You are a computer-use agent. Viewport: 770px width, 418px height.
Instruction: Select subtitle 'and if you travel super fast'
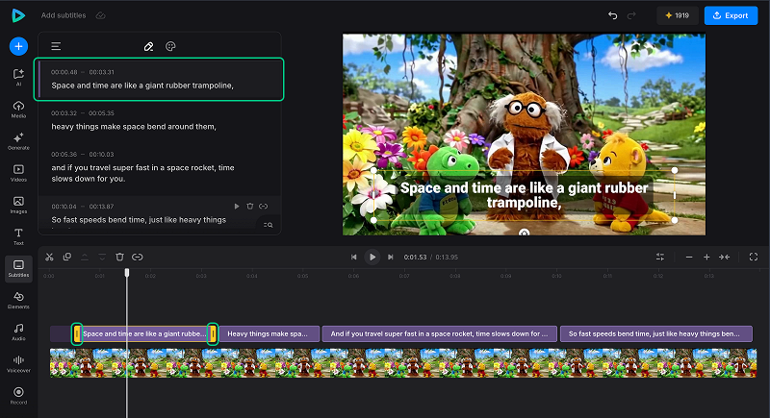[x=159, y=167]
